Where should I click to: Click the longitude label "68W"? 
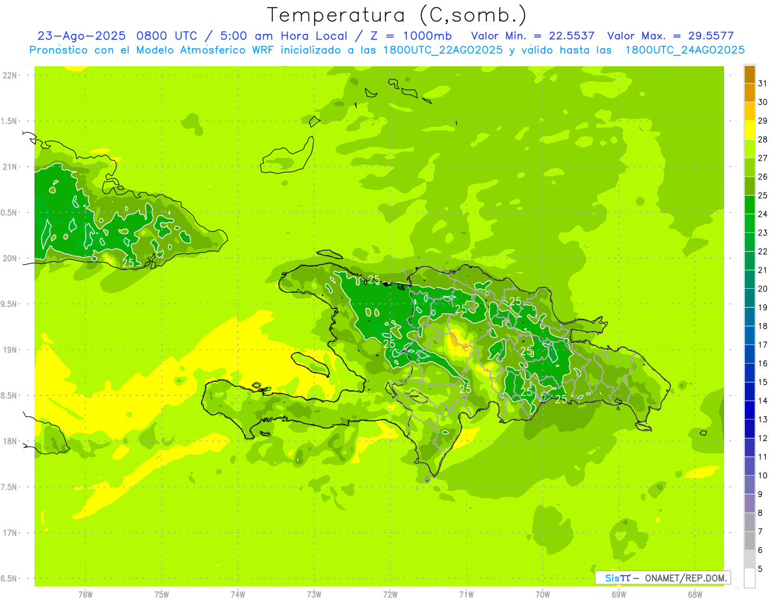pyautogui.click(x=695, y=595)
